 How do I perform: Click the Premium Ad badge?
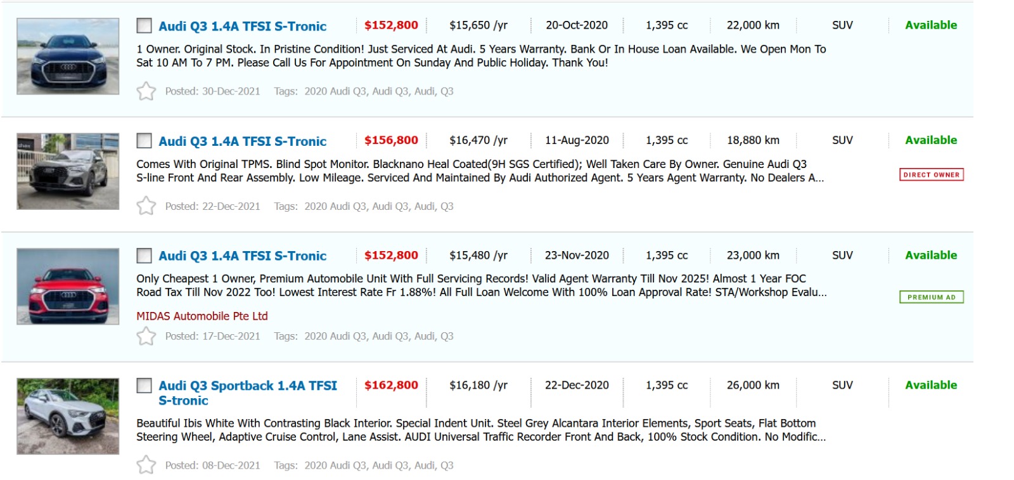coord(931,297)
